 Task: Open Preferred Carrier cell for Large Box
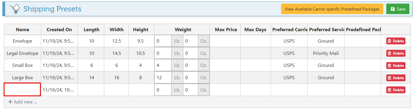pyautogui.click(x=289, y=77)
